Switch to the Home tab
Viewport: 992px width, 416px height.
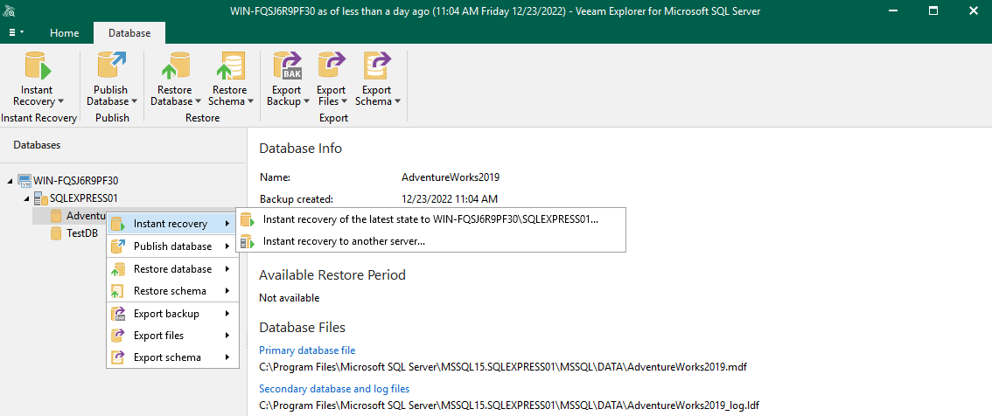pos(65,33)
